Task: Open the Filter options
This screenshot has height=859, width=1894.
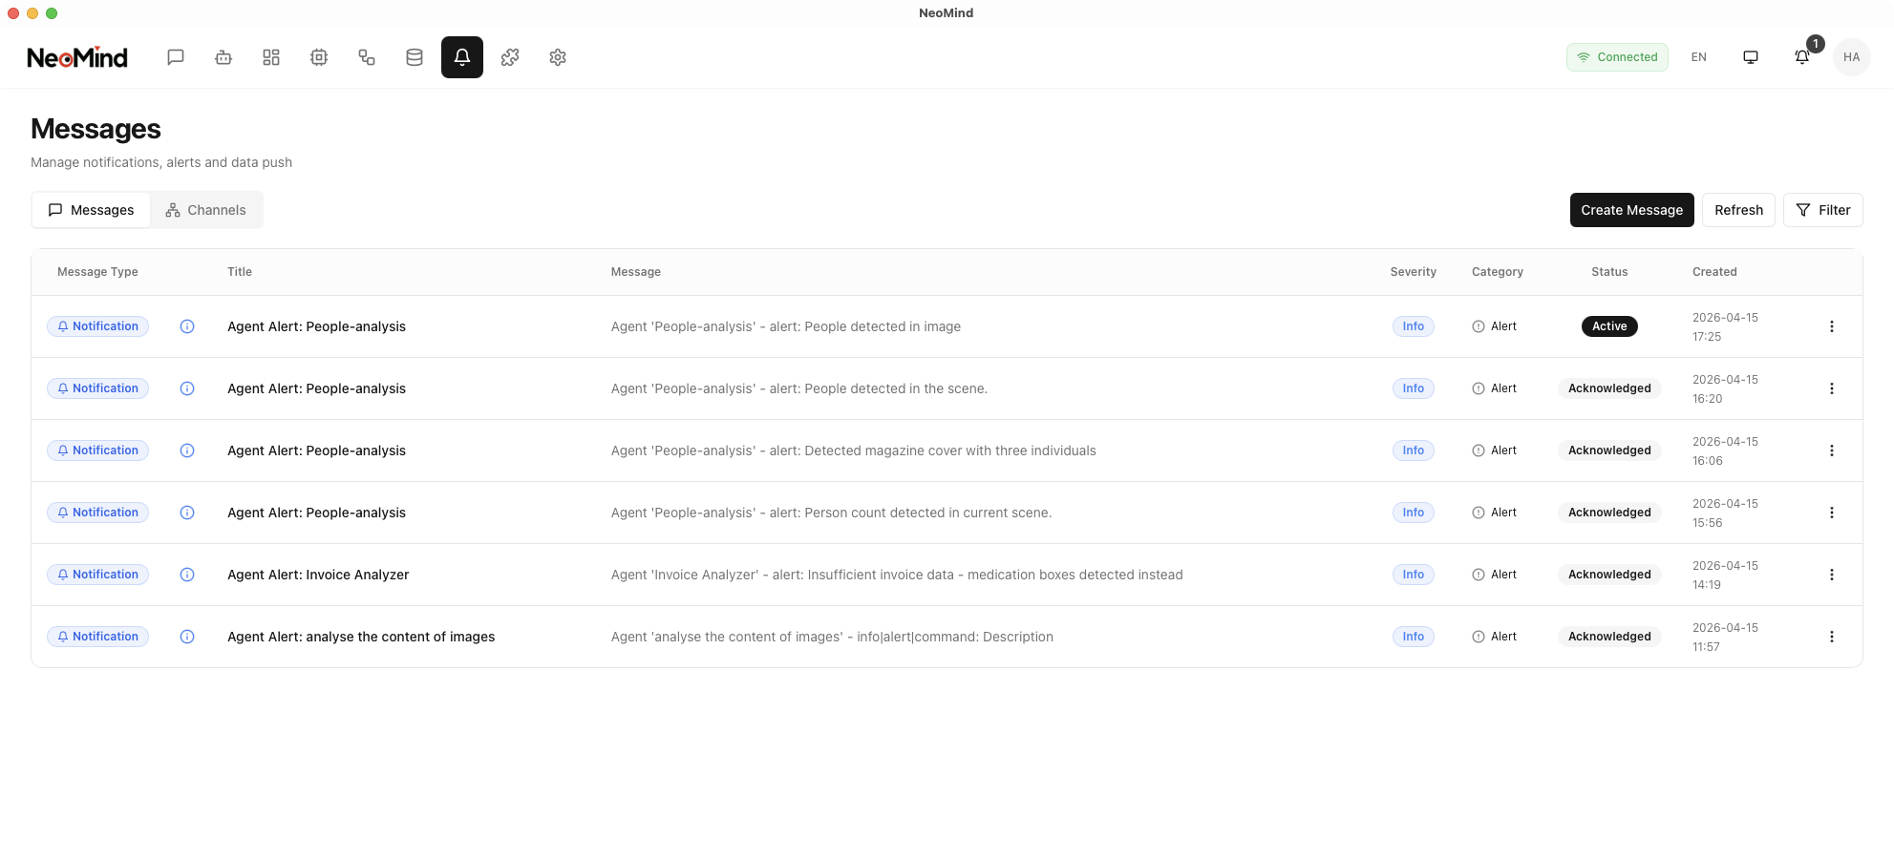Action: point(1822,210)
